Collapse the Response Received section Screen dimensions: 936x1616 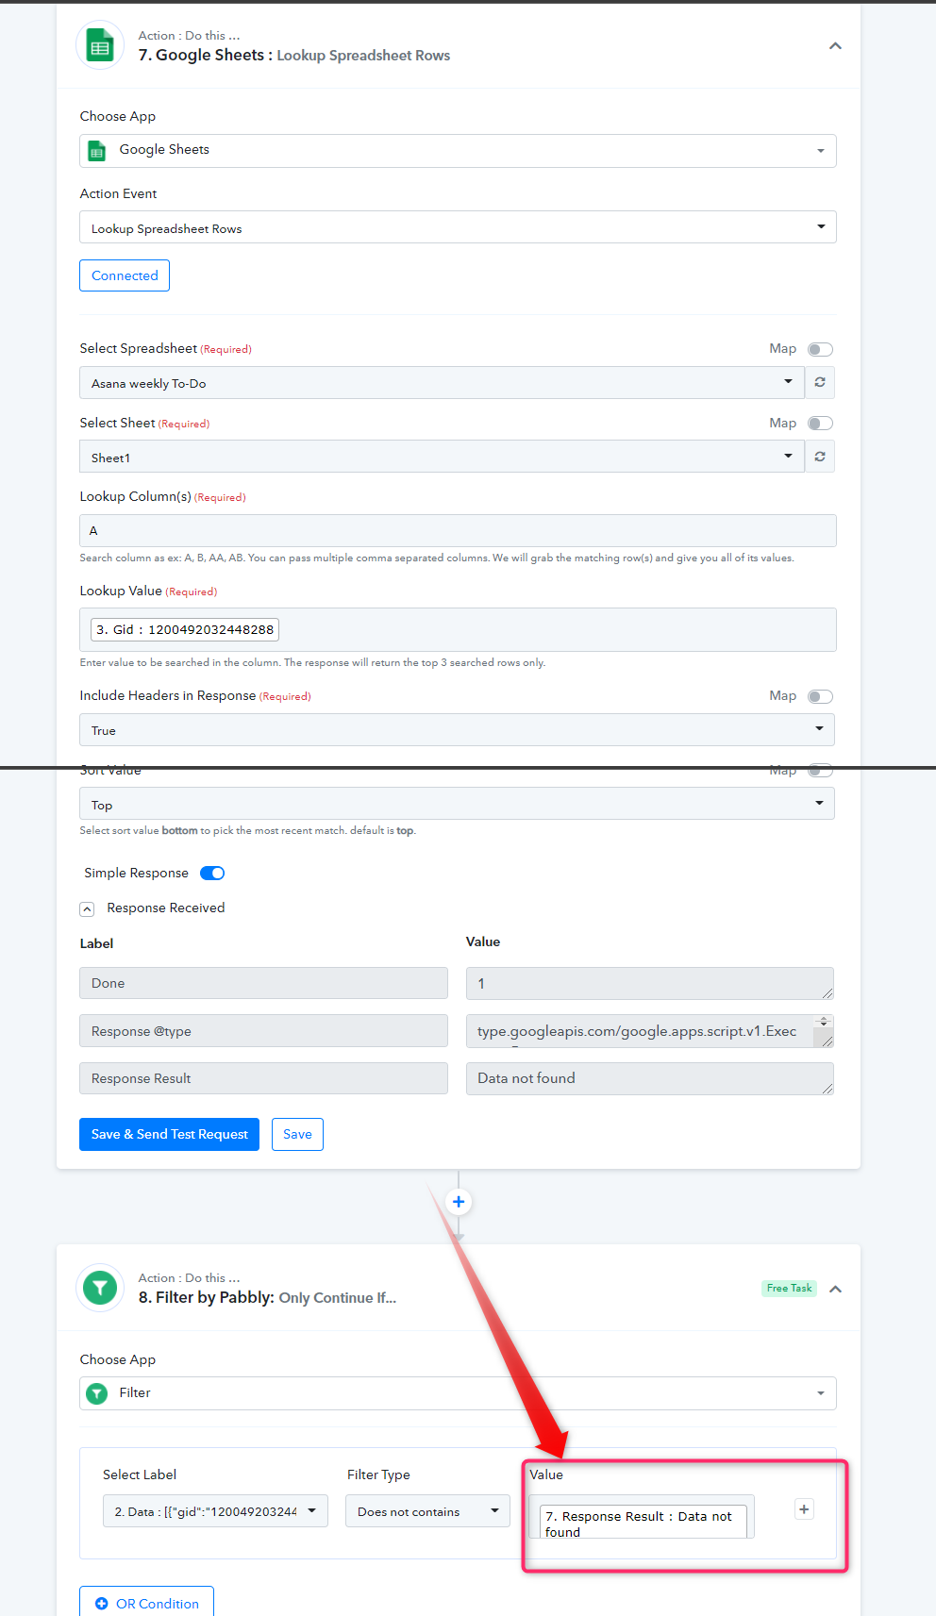(87, 909)
